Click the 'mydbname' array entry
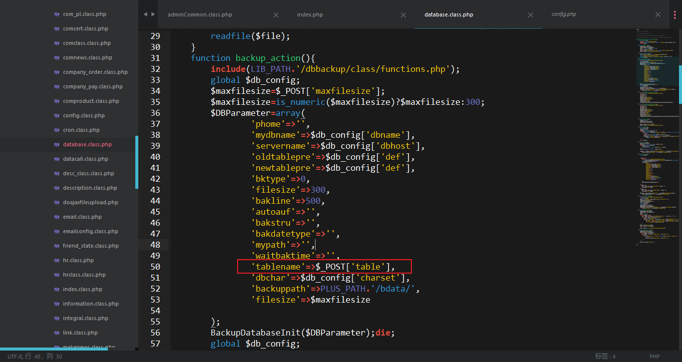This screenshot has width=682, height=362. (333, 135)
